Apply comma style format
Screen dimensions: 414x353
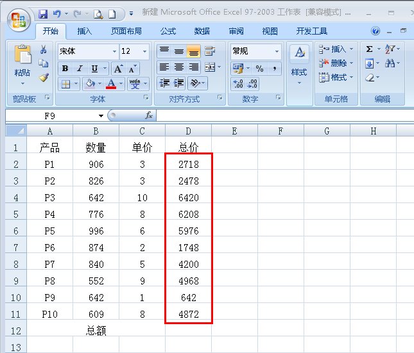(x=275, y=69)
